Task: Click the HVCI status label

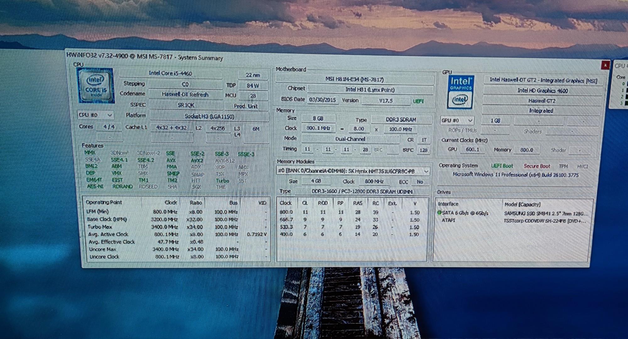Action: [x=582, y=166]
